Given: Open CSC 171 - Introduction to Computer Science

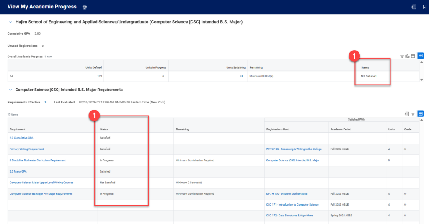Looking at the screenshot, I should click(292, 205).
